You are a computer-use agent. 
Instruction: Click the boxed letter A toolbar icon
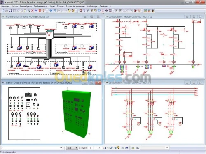click(x=117, y=11)
